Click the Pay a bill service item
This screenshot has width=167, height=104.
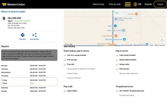pos(70,64)
